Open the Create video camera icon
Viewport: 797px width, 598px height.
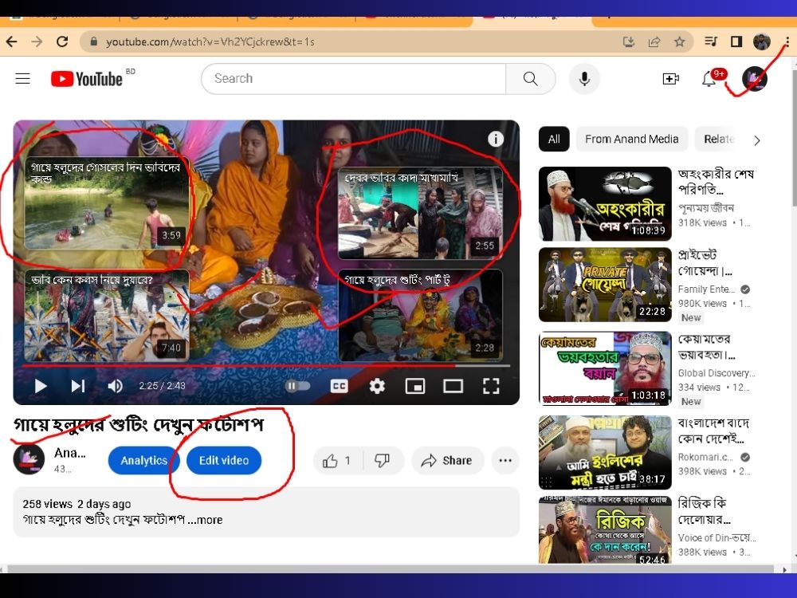point(670,79)
